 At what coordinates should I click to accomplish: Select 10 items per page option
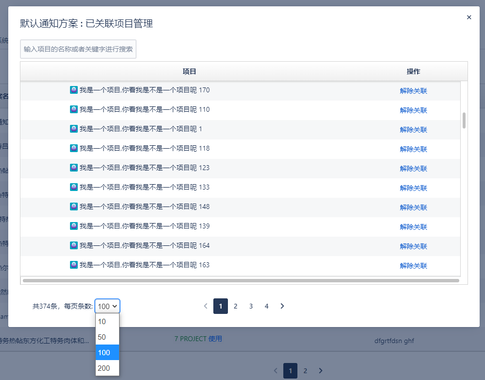(107, 322)
